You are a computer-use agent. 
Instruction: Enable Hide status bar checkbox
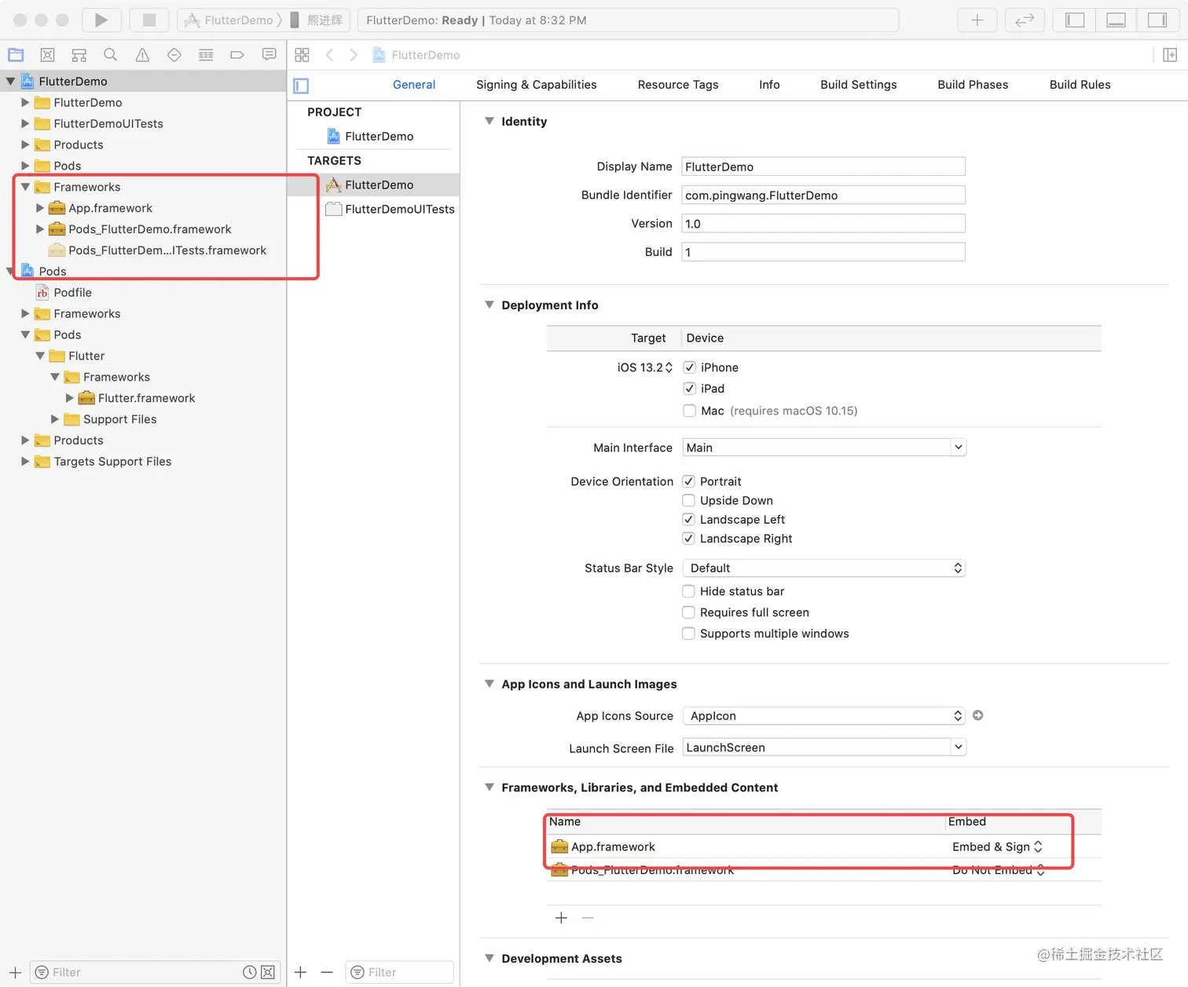click(x=688, y=591)
